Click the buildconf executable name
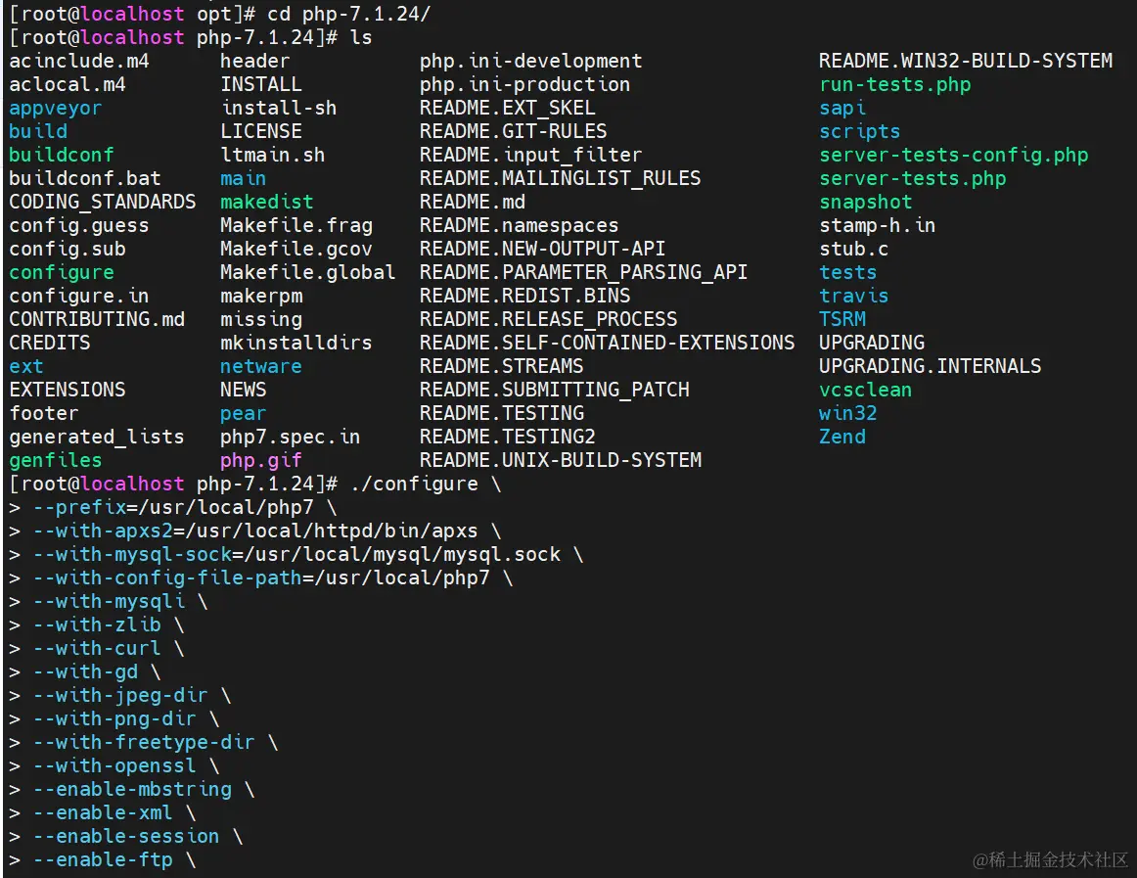The width and height of the screenshot is (1137, 878). (61, 156)
